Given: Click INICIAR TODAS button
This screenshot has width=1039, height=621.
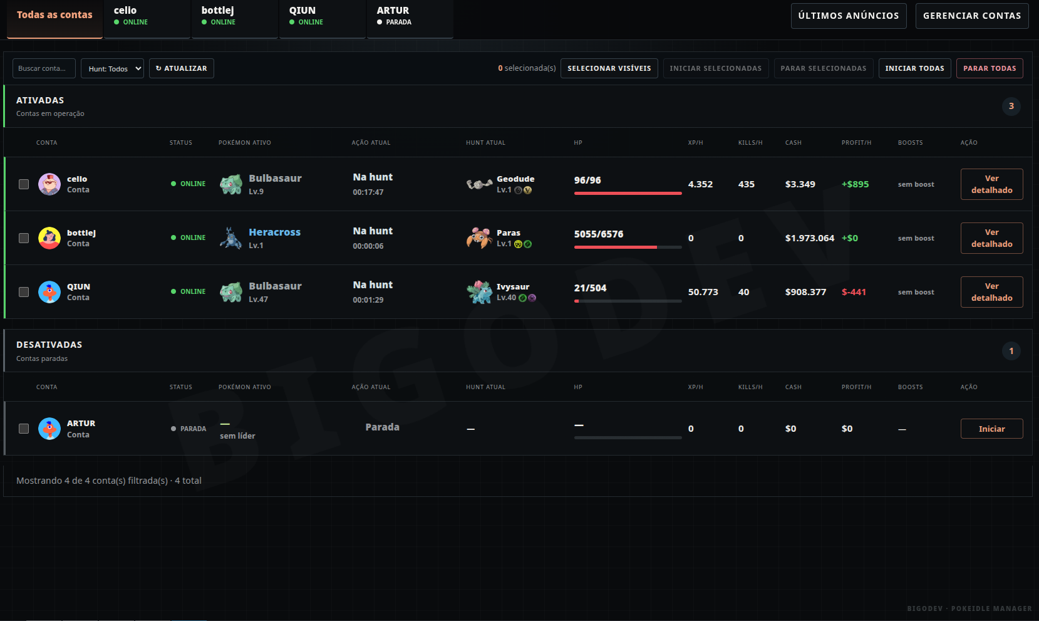Looking at the screenshot, I should (x=915, y=68).
